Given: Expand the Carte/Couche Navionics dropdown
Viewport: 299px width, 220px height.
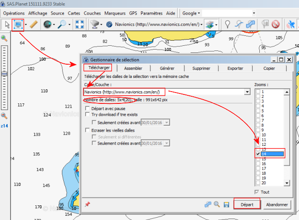Looking at the screenshot, I should [248, 92].
